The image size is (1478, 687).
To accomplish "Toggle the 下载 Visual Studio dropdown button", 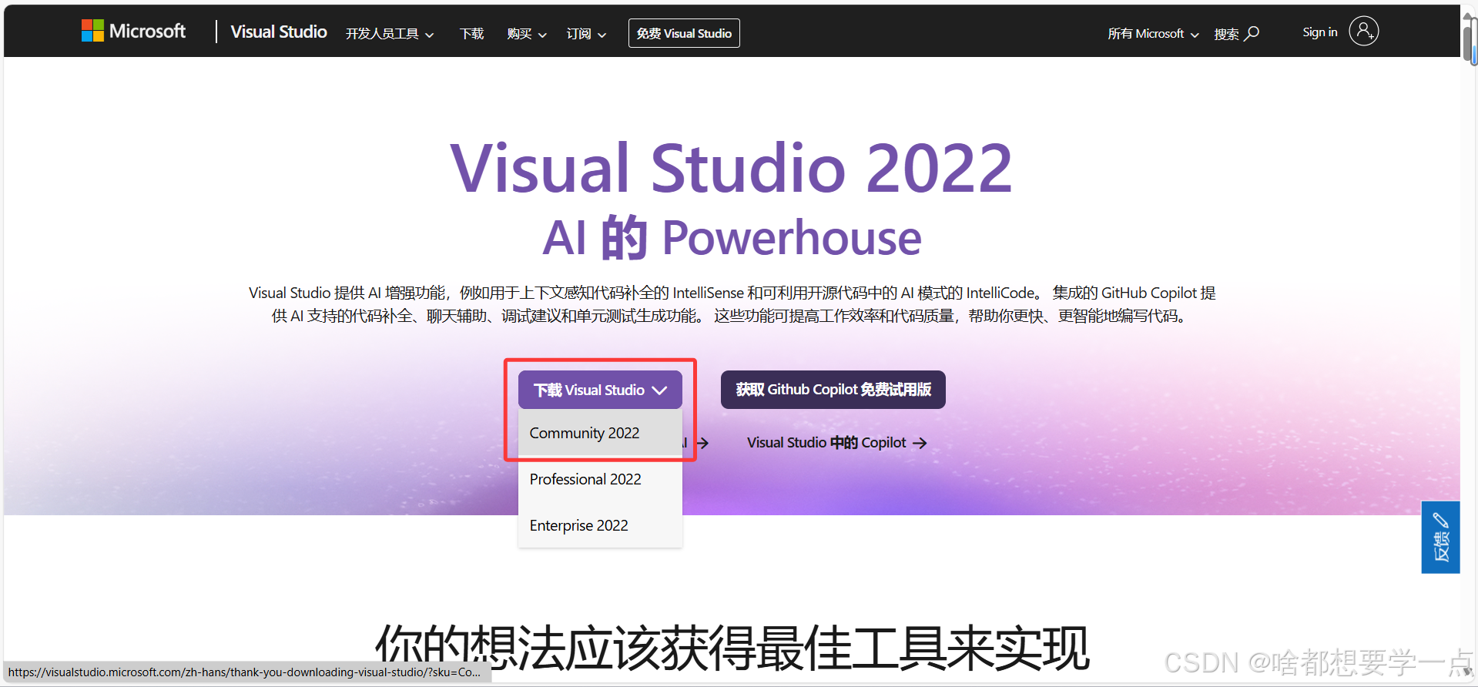I will [x=600, y=390].
